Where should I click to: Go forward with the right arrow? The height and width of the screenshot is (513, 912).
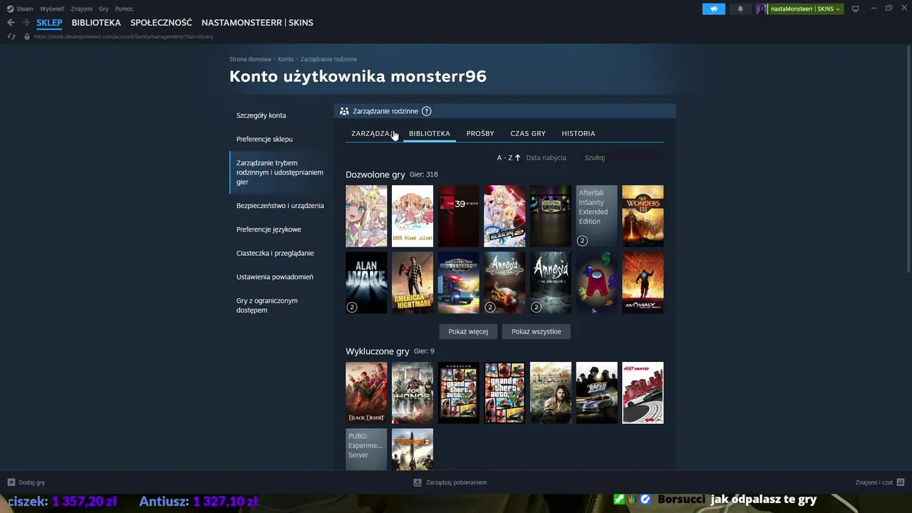click(26, 23)
